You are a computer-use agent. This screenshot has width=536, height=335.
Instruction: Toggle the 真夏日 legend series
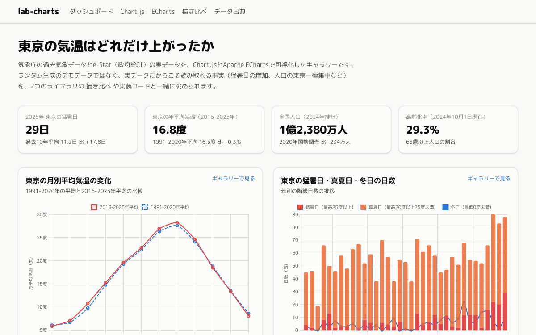click(398, 207)
